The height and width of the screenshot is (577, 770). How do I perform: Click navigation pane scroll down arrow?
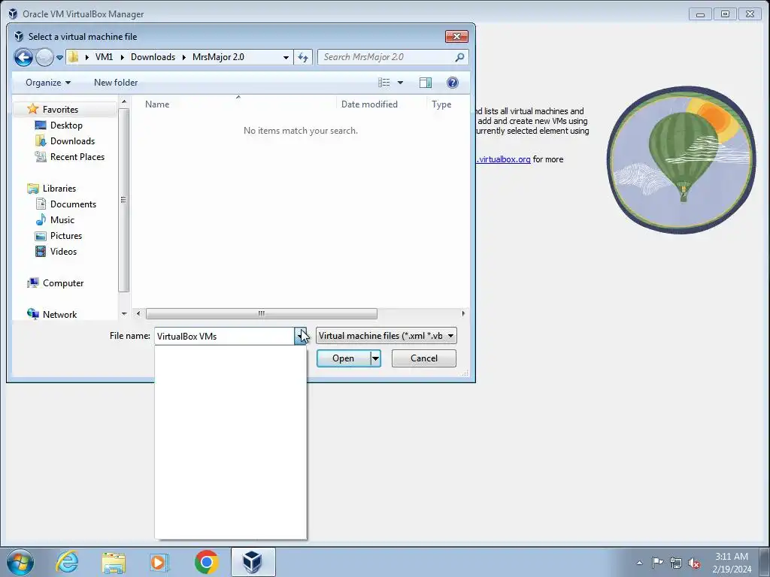pyautogui.click(x=124, y=313)
